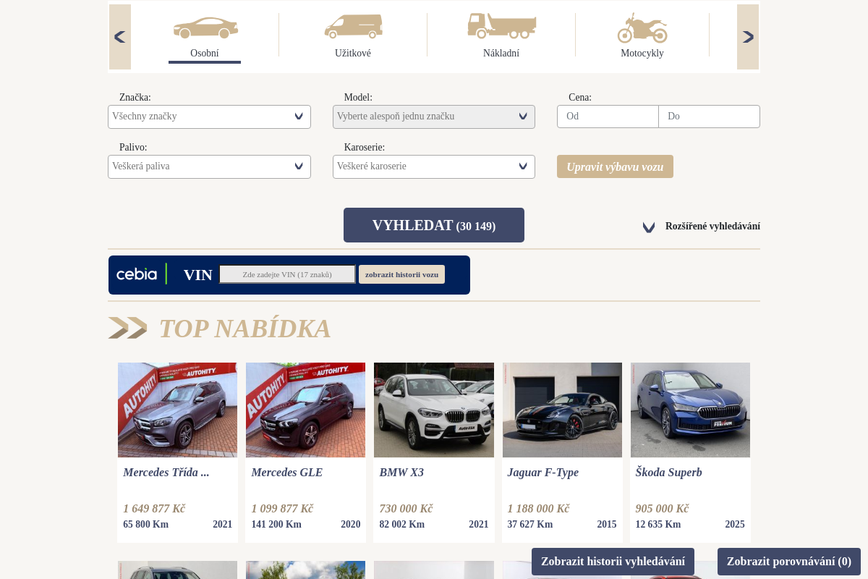Click the price 730 000 Kč

tap(406, 509)
